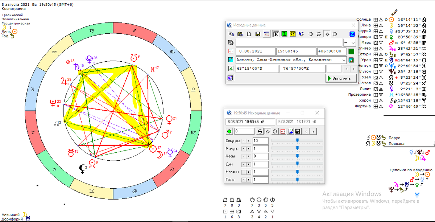Click the previous step arrow in lower dialog
The width and height of the screenshot is (435, 222).
coord(306,131)
